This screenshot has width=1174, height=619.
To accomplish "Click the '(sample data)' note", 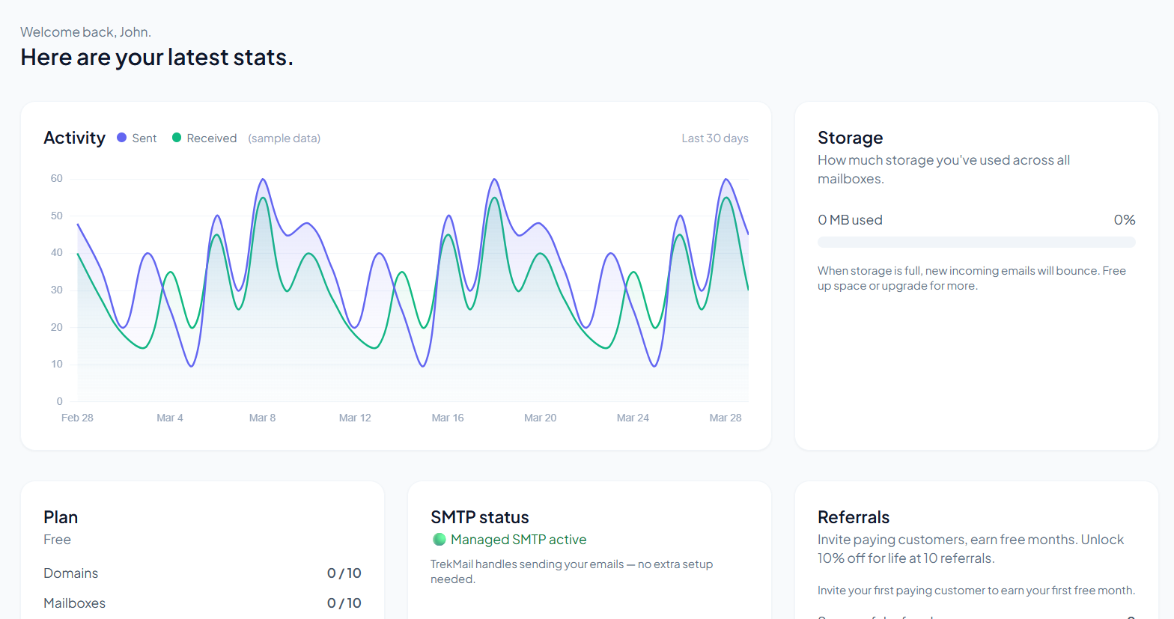I will point(285,138).
